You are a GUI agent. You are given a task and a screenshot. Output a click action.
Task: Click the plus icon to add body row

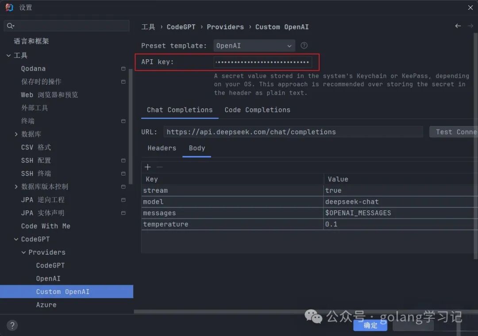(x=148, y=167)
